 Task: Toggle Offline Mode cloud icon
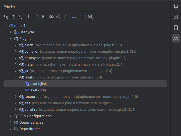51,16
